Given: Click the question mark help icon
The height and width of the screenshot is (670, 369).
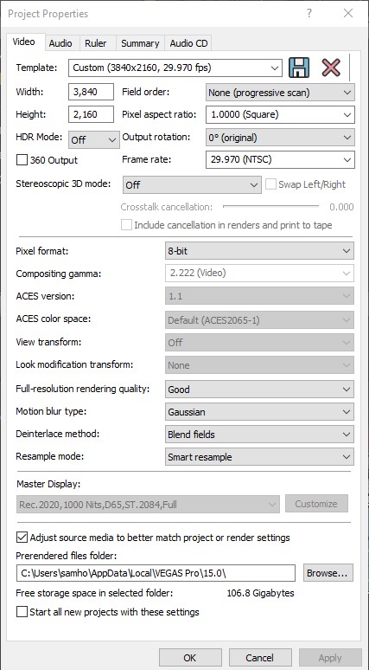Looking at the screenshot, I should [x=309, y=13].
